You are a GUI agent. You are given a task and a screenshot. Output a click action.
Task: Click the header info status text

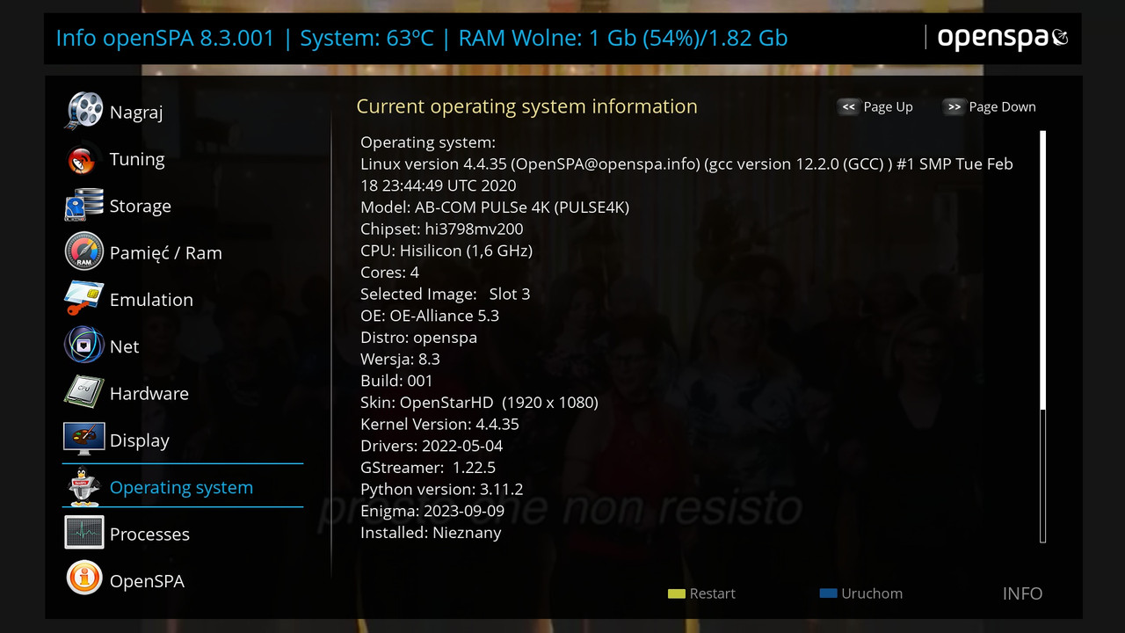(422, 38)
